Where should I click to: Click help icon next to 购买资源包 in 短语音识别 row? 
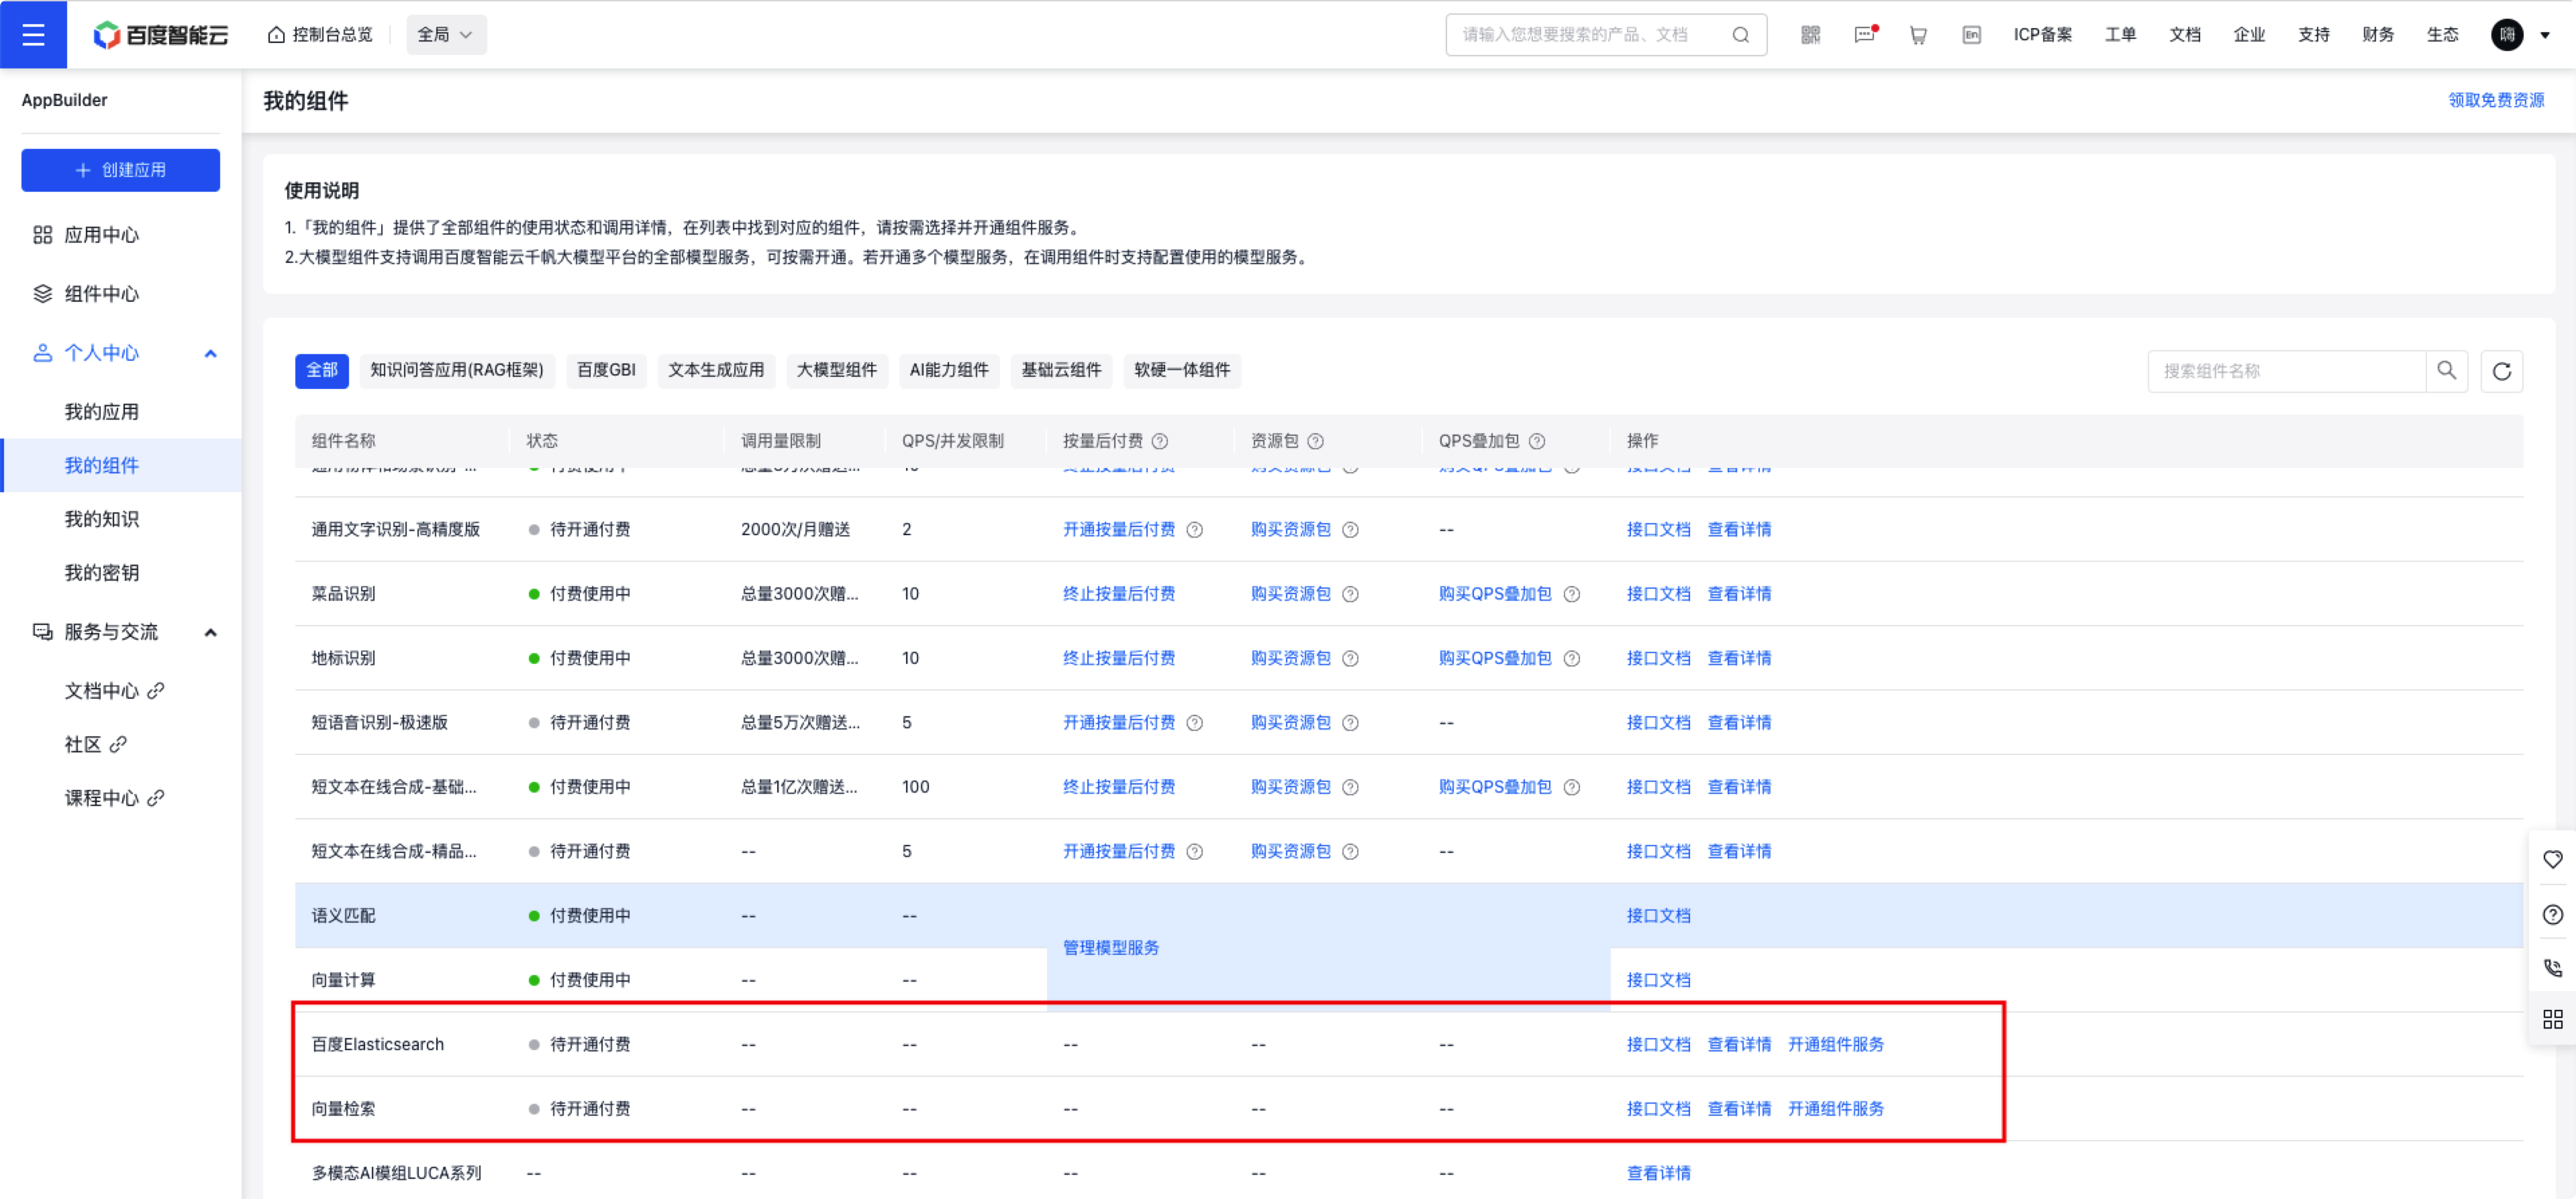click(x=1350, y=722)
